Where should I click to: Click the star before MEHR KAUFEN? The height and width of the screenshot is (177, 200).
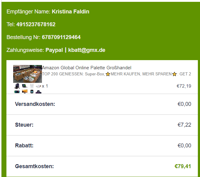pyautogui.click(x=108, y=74)
